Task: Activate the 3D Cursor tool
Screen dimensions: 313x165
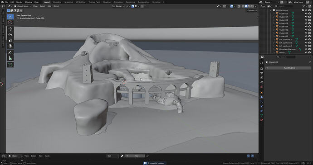Action: 10,23
